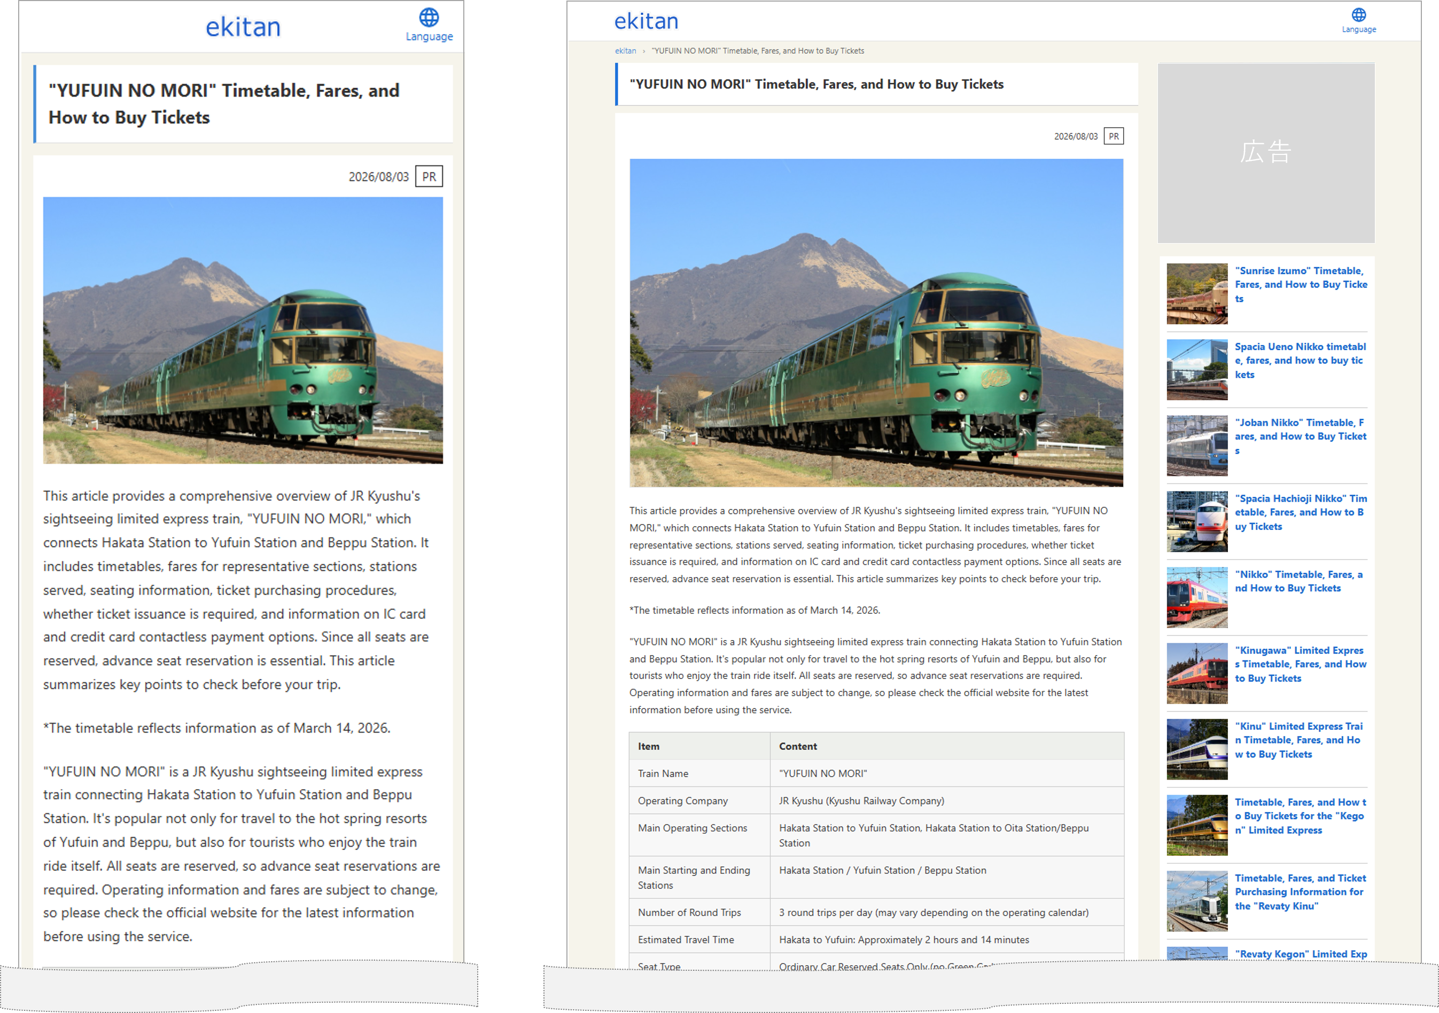Screen dimensions: 1439x1013
Task: Open the Spacia Hachioji Nikko thumbnail
Action: 1196,521
